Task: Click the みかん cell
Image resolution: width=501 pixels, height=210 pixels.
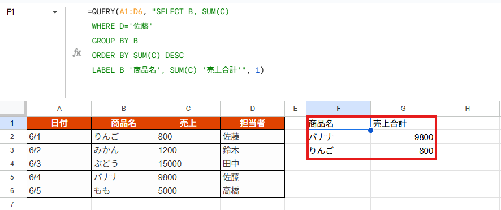Action: click(x=124, y=150)
